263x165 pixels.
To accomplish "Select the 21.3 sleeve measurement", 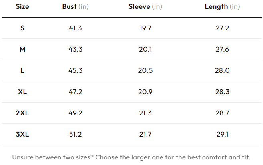I will tap(145, 113).
